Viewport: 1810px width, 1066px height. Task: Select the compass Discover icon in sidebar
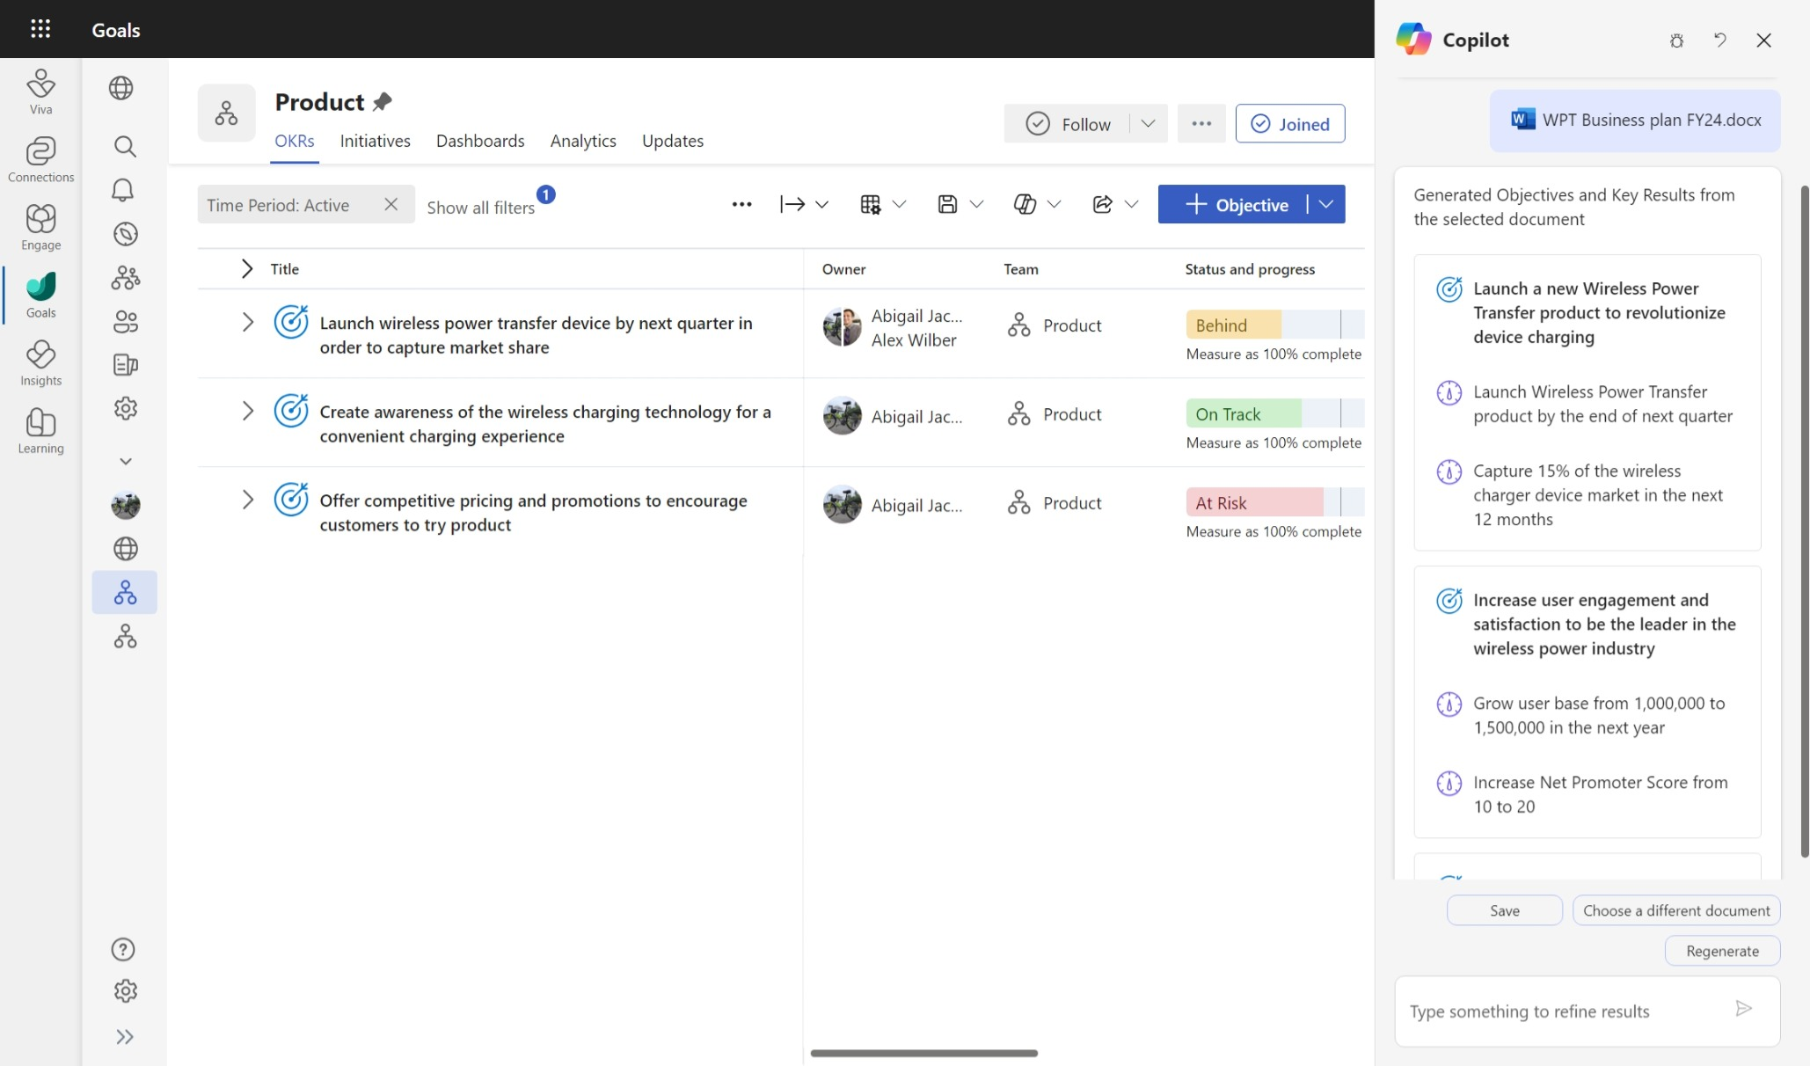click(x=126, y=234)
